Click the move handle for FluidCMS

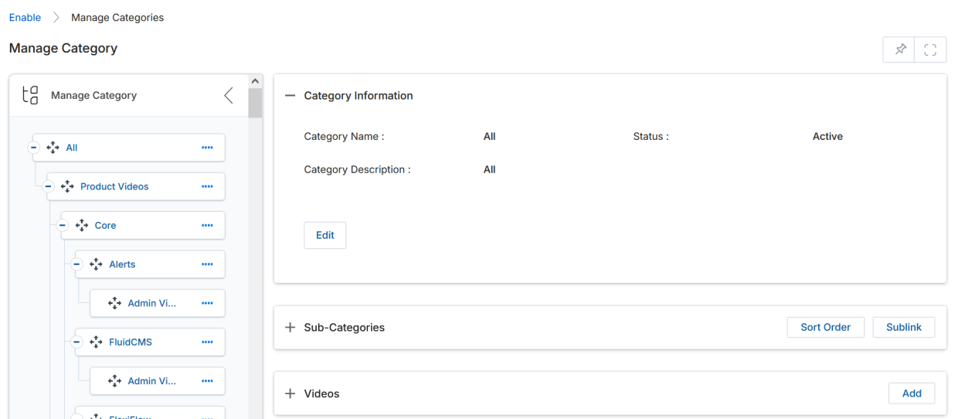[96, 342]
